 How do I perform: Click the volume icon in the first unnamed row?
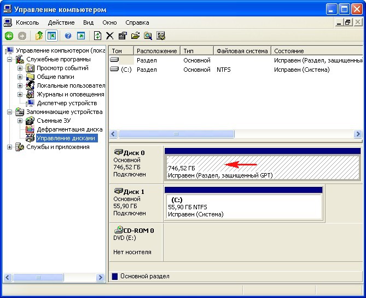click(114, 60)
